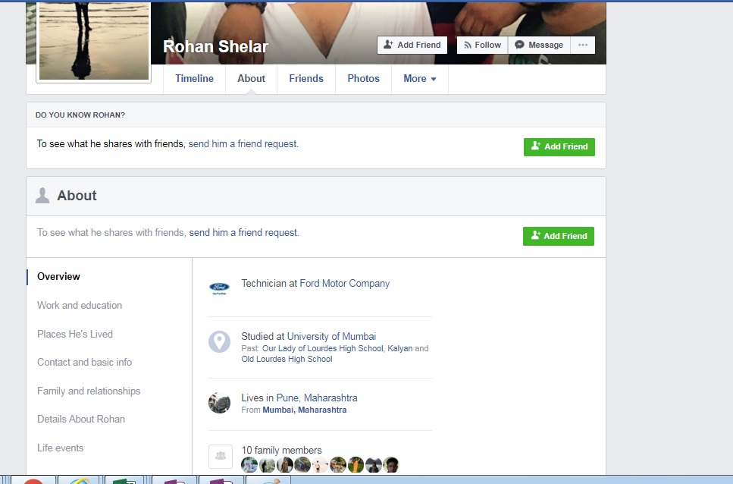733x484 pixels.
Task: Select Overview in About sidebar
Action: (58, 276)
